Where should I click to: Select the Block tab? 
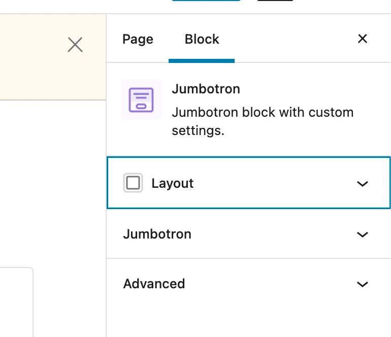tap(202, 39)
